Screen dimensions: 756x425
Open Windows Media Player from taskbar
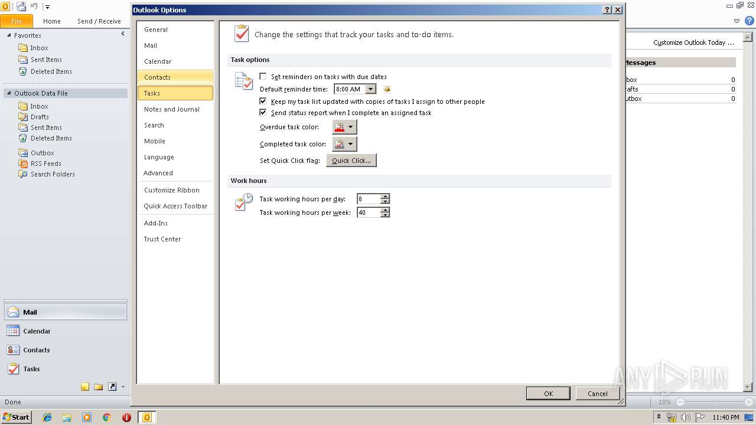point(87,417)
